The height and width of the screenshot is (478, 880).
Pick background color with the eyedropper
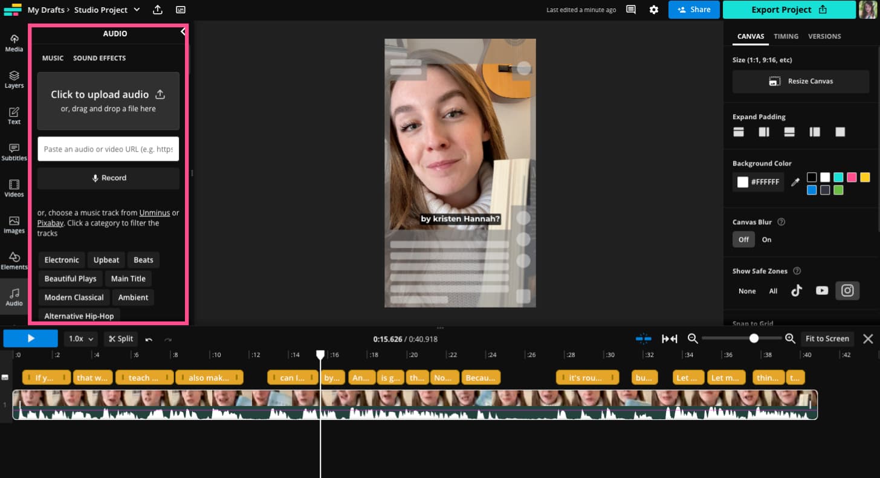(795, 182)
